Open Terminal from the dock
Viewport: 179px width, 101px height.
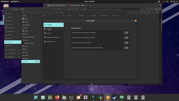(x=71, y=97)
